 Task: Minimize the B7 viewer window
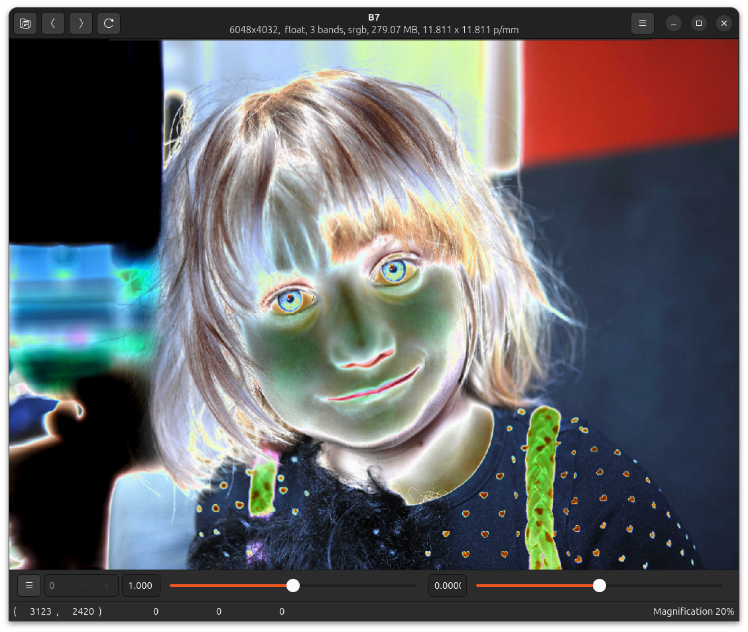[674, 23]
